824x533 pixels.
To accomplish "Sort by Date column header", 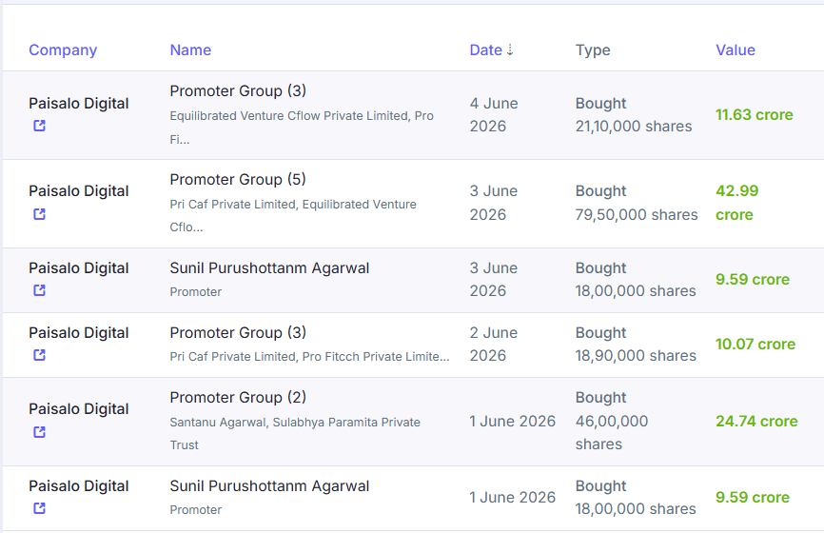I will click(x=485, y=49).
